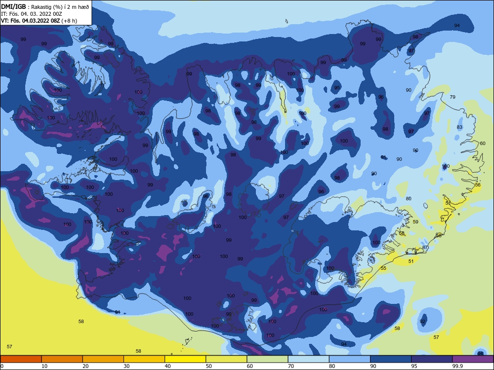
Task: Click the map value '80' in the eastern interior
Action: click(409, 198)
